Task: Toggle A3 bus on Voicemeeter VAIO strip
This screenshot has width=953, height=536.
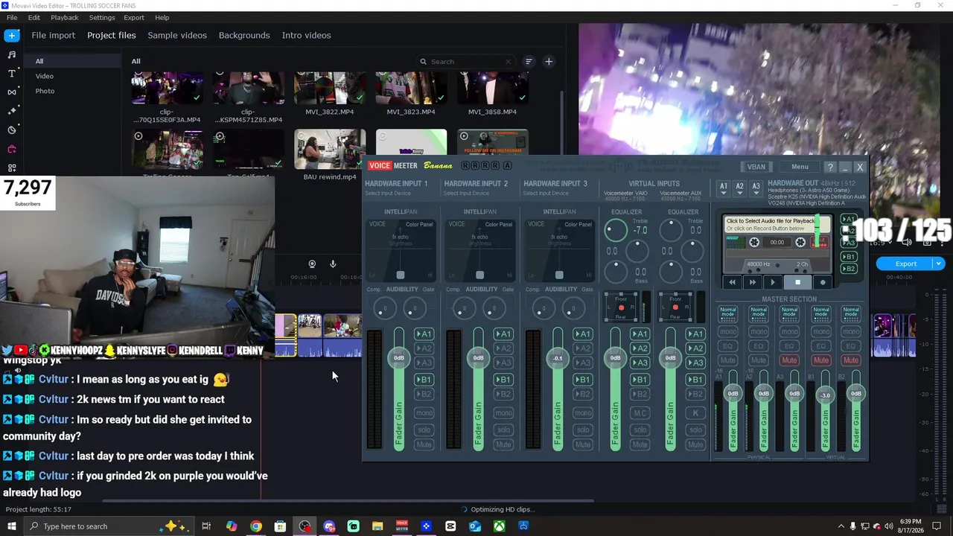Action: 640,363
